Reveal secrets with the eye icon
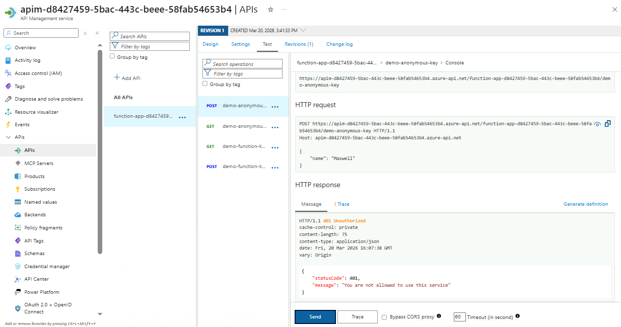Screen dimensions: 621x327 597,124
